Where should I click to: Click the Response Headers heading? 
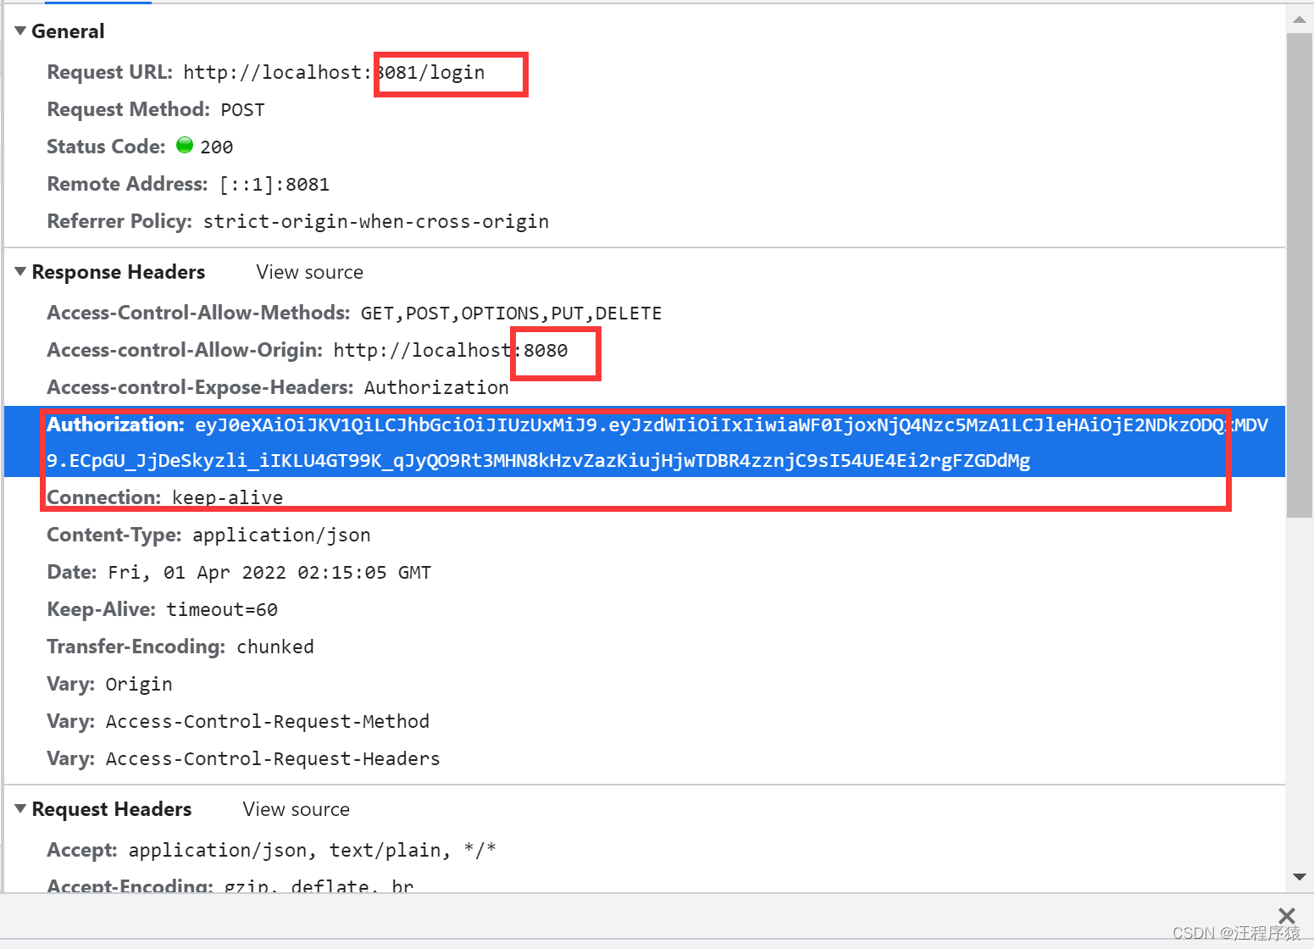pyautogui.click(x=119, y=272)
